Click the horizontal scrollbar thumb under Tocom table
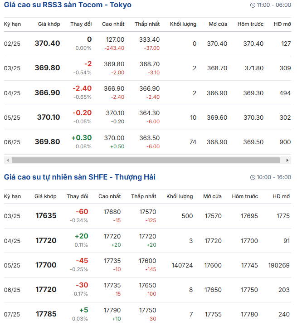The height and width of the screenshot is (326, 297). point(146,161)
